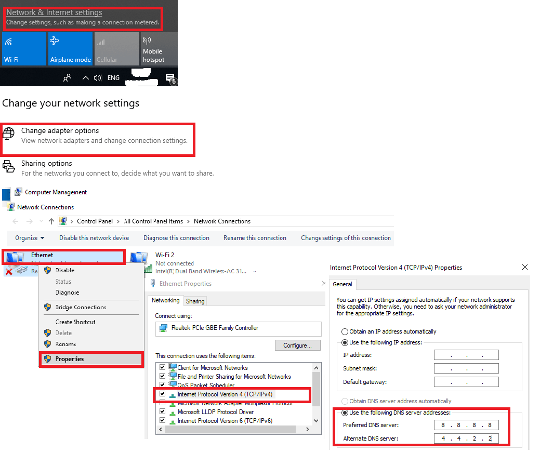Switch input language ENG indicator
The height and width of the screenshot is (452, 540).
point(113,78)
